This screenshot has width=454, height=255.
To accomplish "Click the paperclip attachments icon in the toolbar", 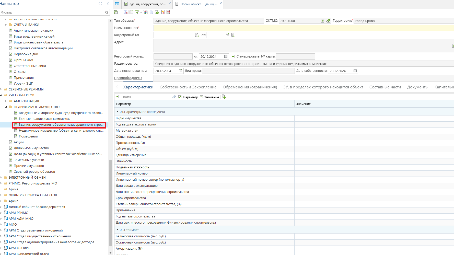I will pyautogui.click(x=131, y=12).
